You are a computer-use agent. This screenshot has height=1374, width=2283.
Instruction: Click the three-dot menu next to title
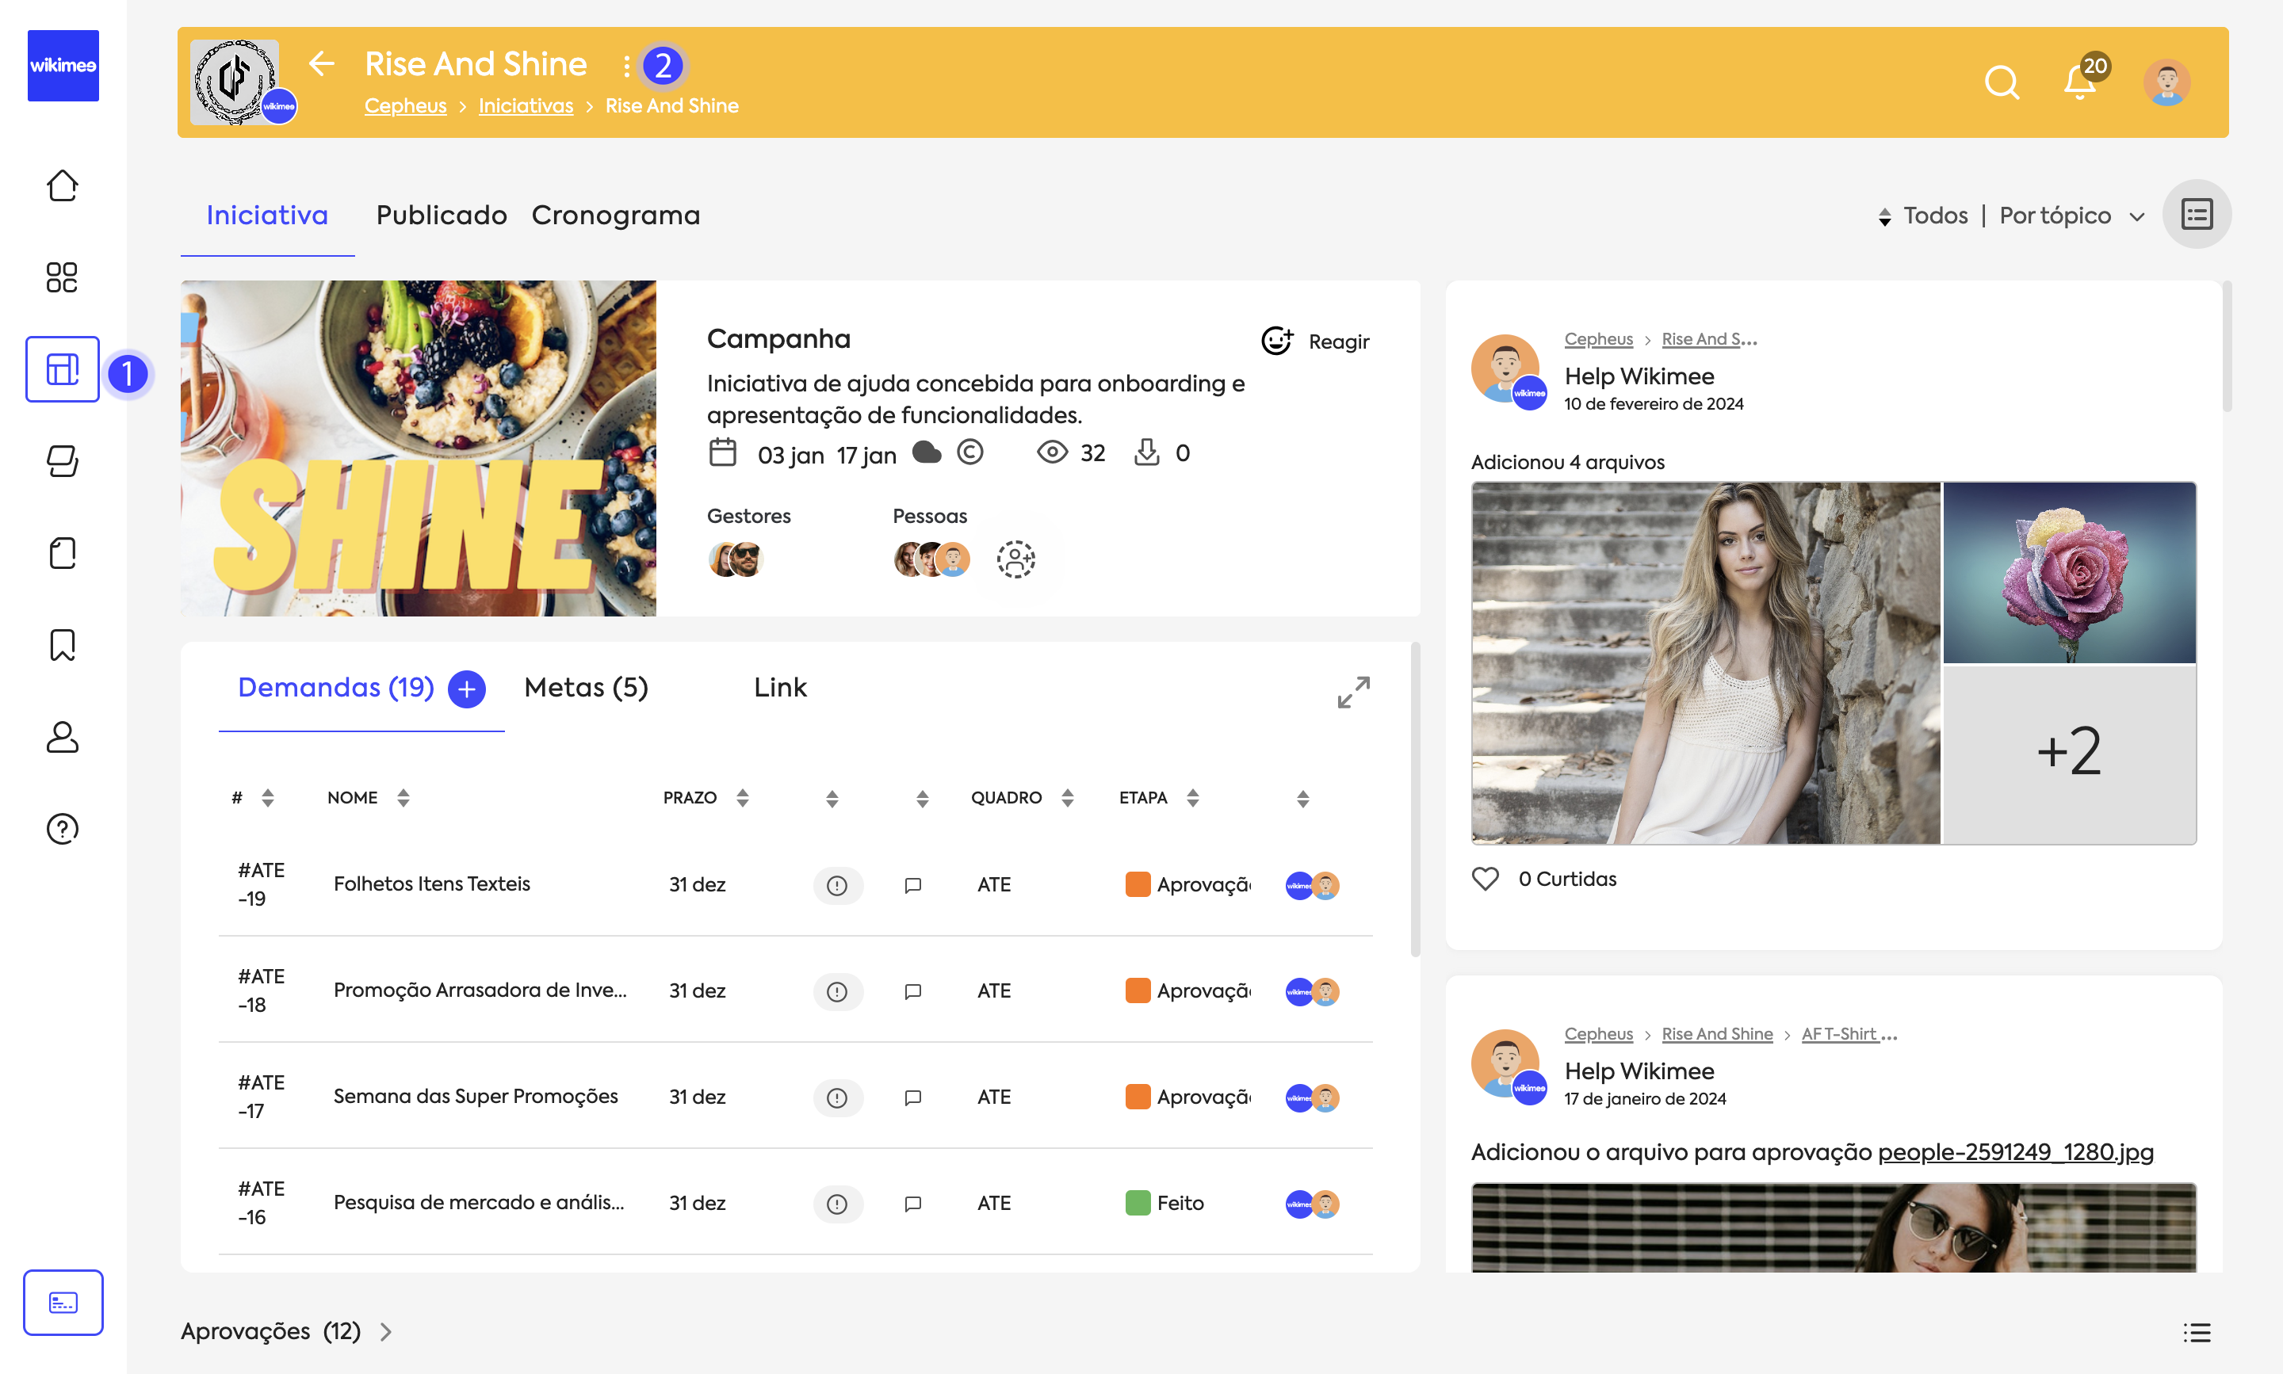click(627, 66)
